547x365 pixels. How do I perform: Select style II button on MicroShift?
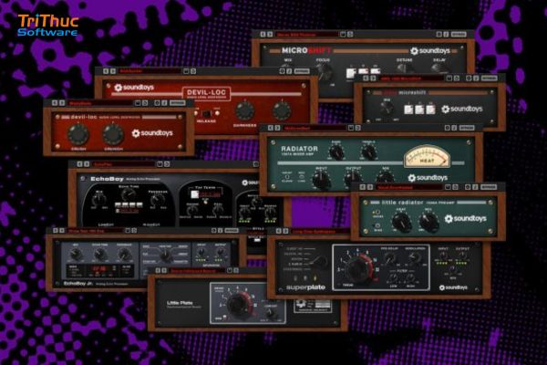tap(363, 71)
